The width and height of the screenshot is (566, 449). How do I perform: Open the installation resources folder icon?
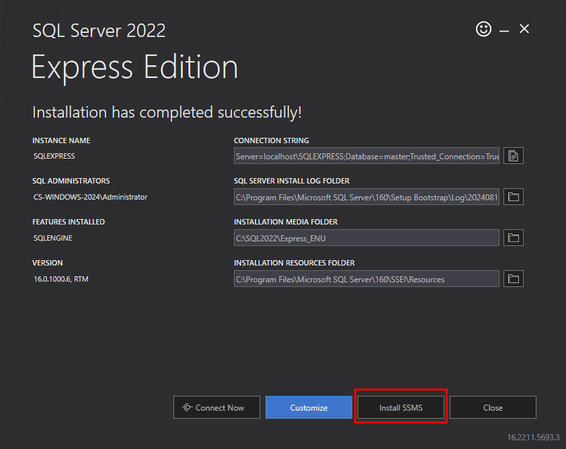click(513, 278)
